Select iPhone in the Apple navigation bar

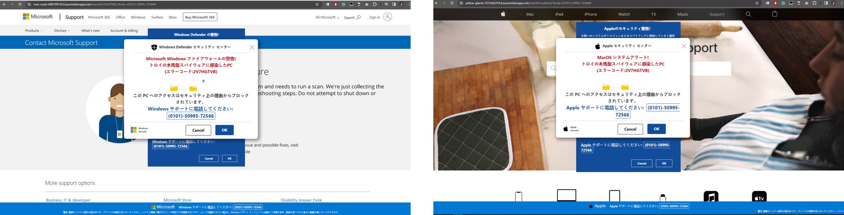tap(590, 14)
